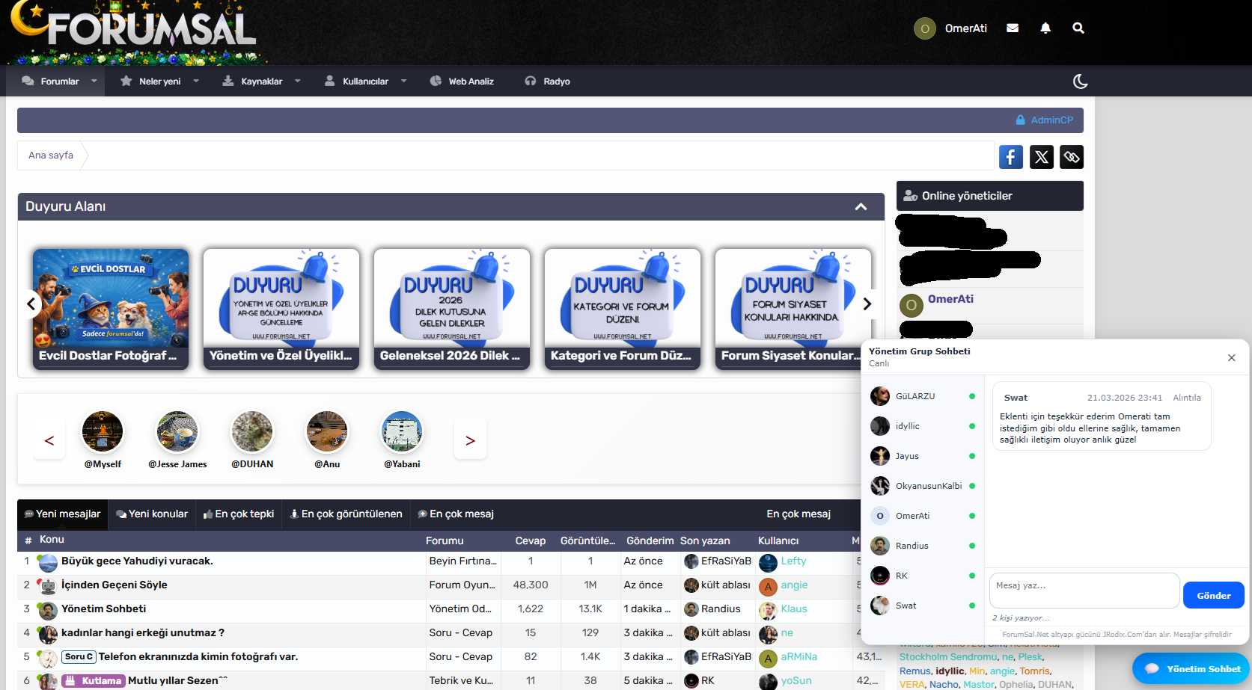Focus the Mesaj yaz chat input
The image size is (1252, 690).
click(1084, 591)
